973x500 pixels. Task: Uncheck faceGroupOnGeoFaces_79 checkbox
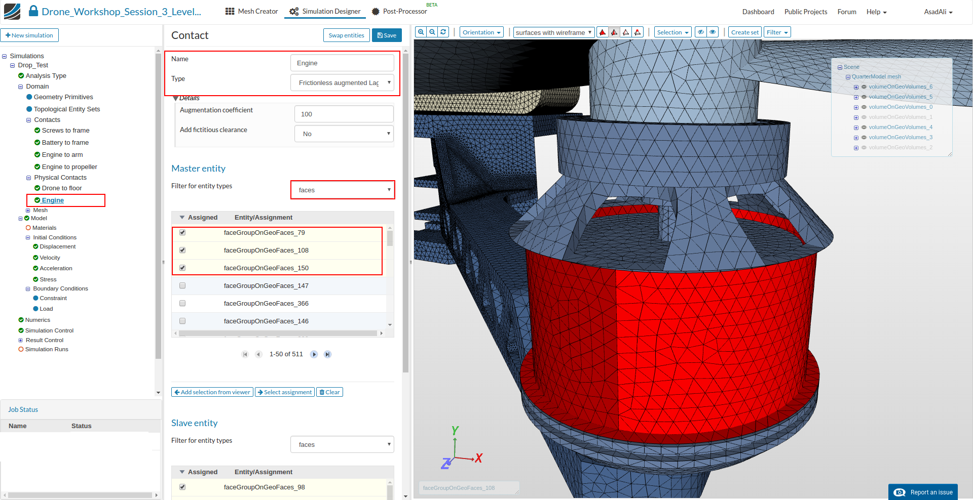(x=182, y=233)
